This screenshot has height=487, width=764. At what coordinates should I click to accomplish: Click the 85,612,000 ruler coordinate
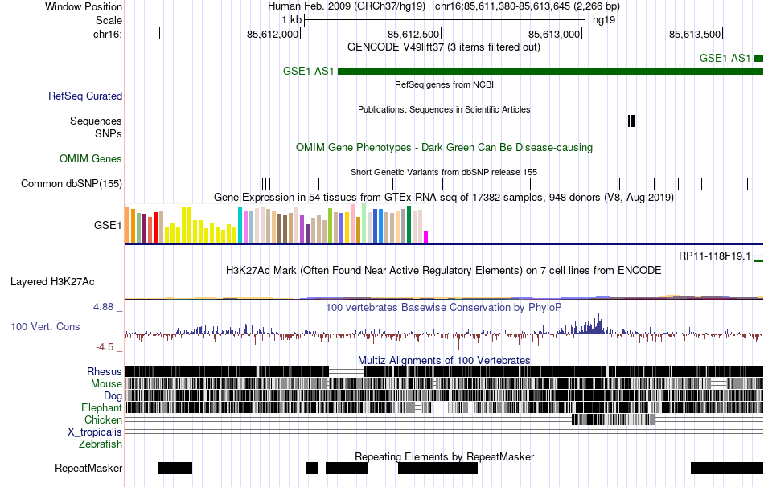273,34
